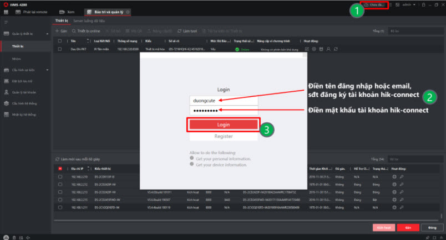Switch to the Xem tab
The height and width of the screenshot is (240, 446).
67,11
